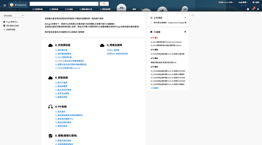262x145 pixels.
Task: Click the chart board icon beside D_業務(客製化使用)
Action: (x=51, y=136)
